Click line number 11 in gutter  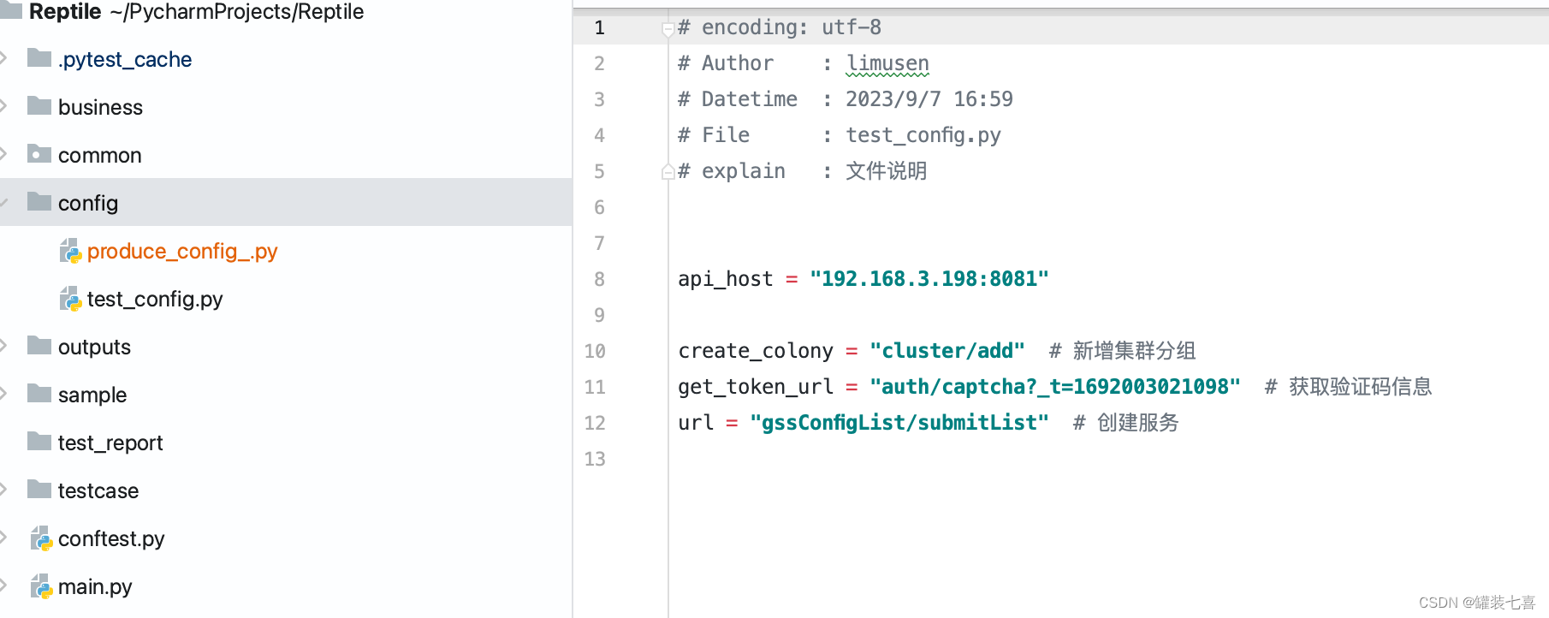pos(595,387)
